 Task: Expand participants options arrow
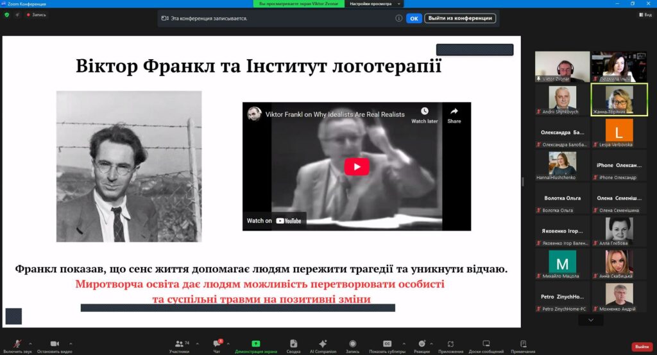coord(198,343)
